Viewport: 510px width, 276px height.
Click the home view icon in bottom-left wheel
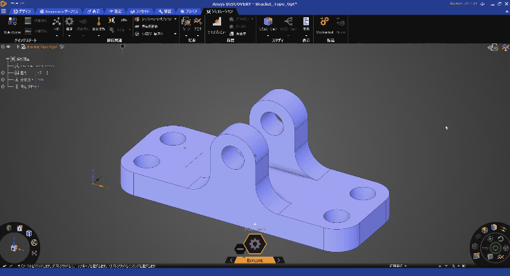click(x=20, y=228)
